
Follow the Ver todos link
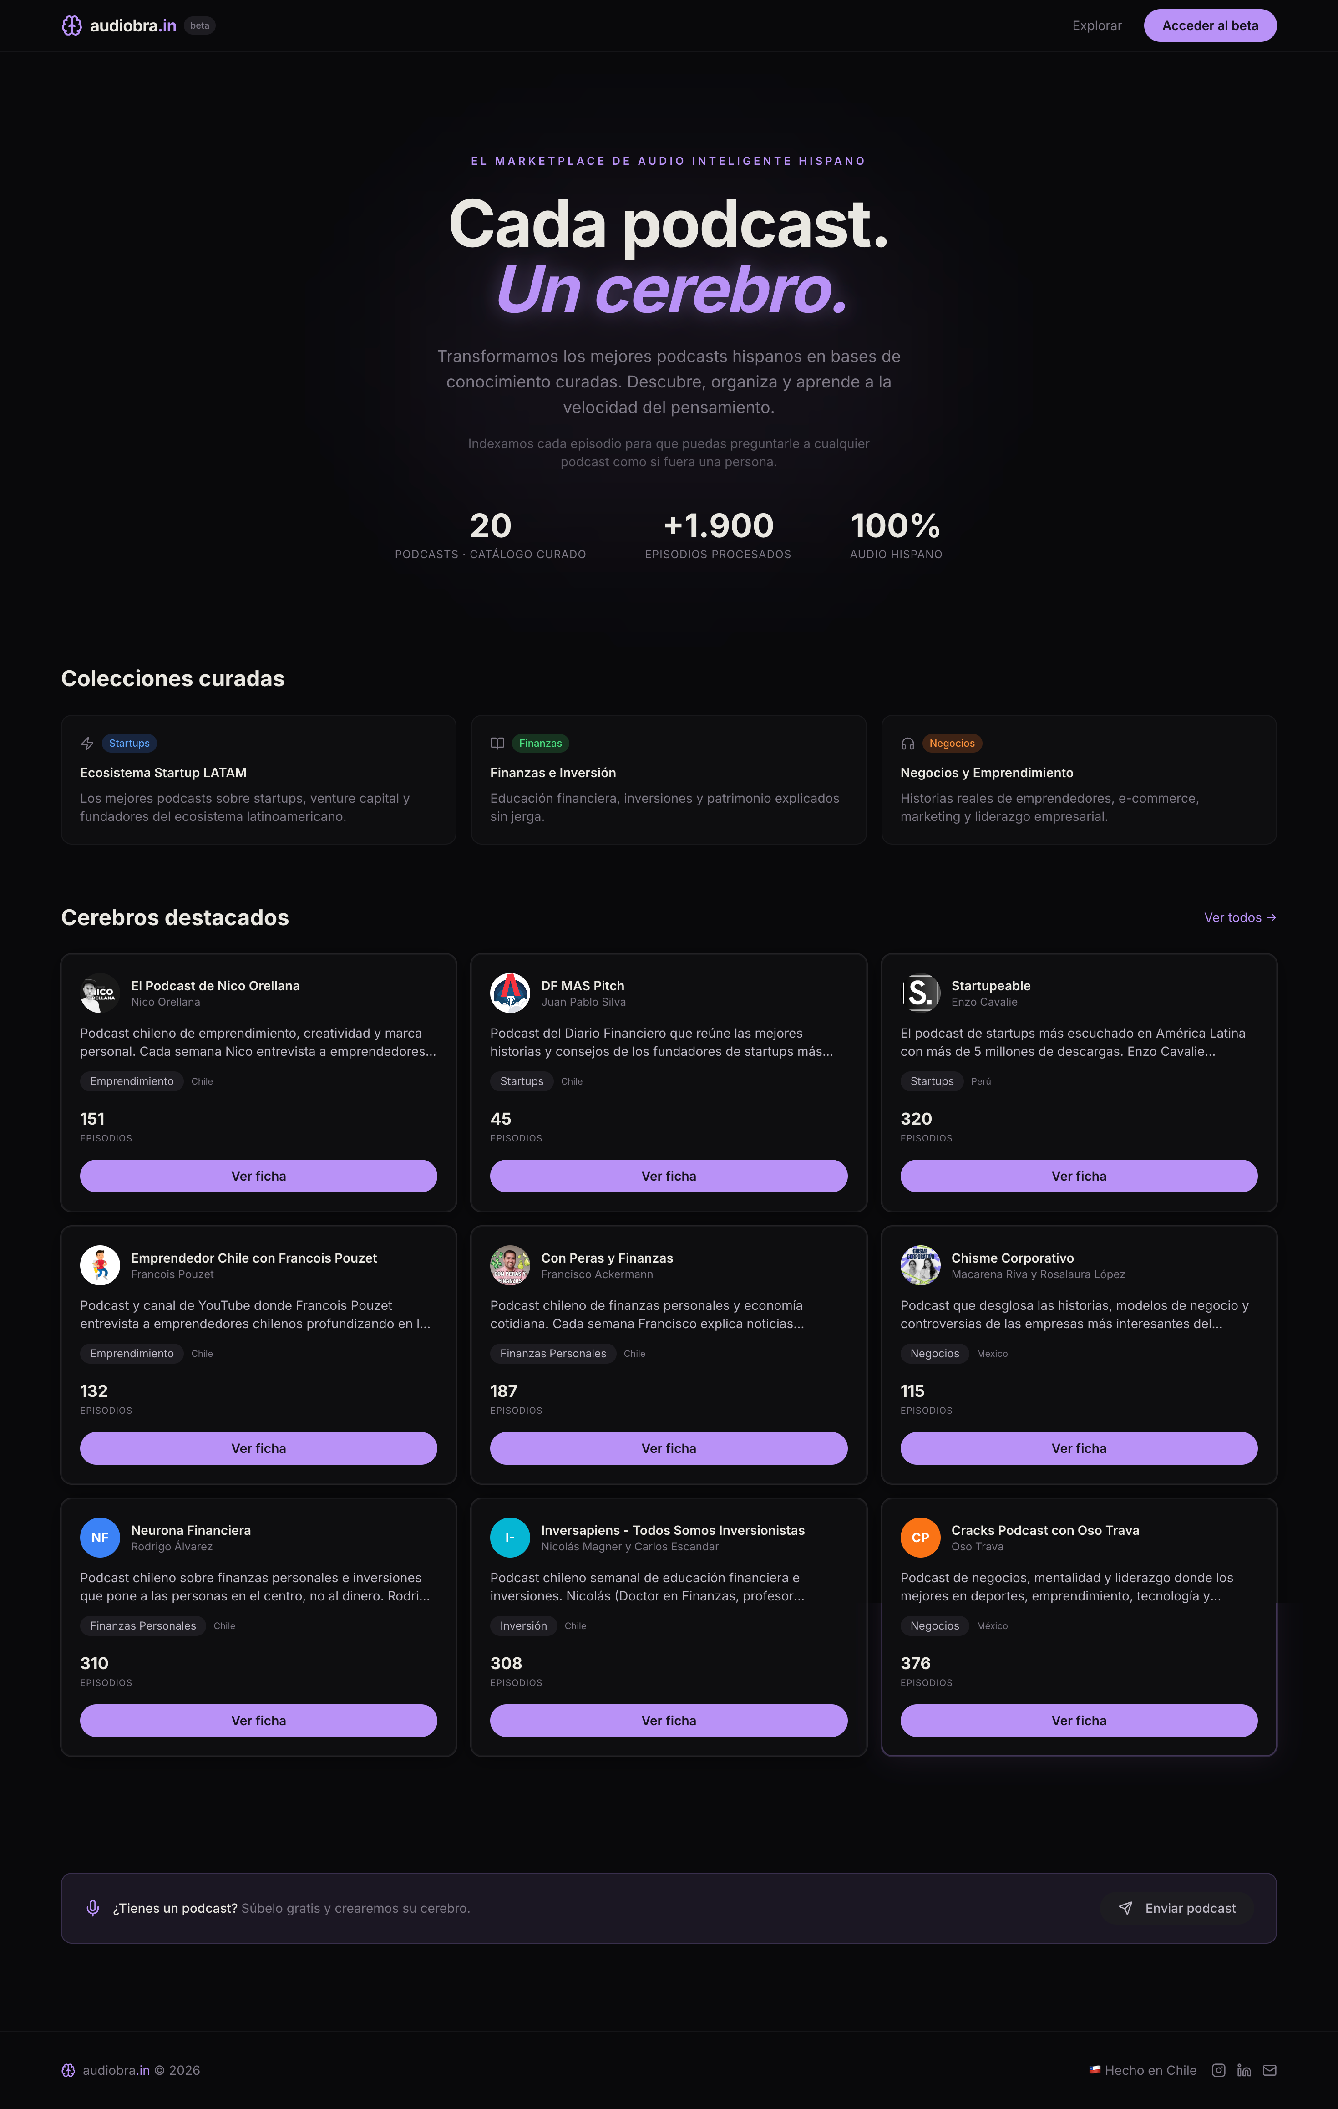pos(1240,917)
